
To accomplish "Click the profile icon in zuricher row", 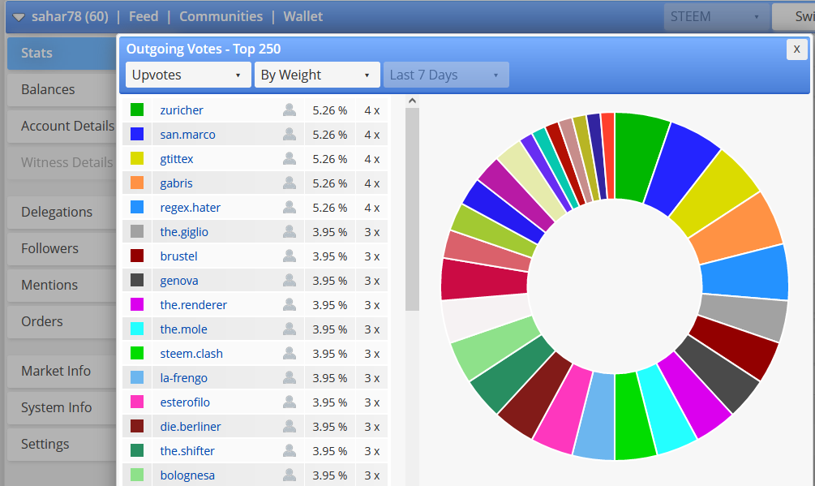I will click(x=290, y=110).
